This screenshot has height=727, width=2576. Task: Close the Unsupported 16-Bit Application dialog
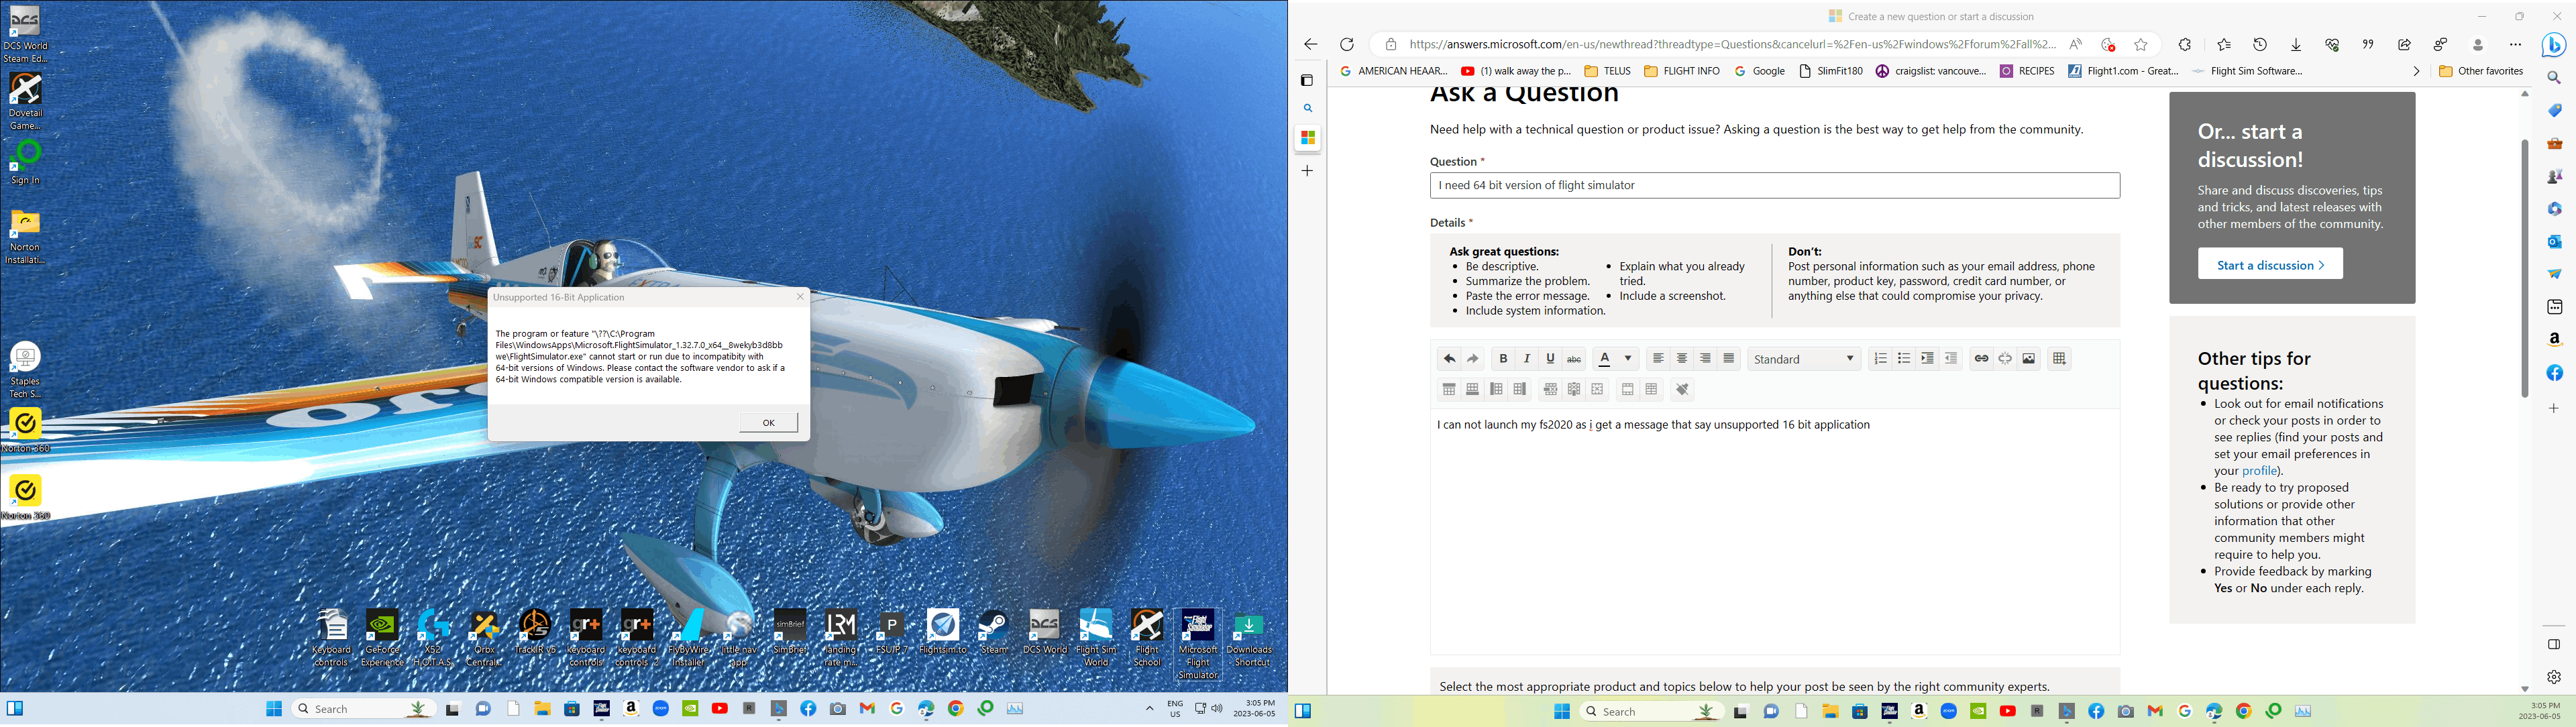(800, 297)
